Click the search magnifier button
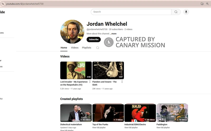Viewport: 211px width, 131px height. coord(176,12)
